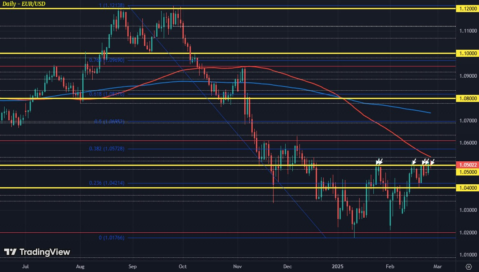
Task: Click the Jul time axis label
Action: click(25, 267)
